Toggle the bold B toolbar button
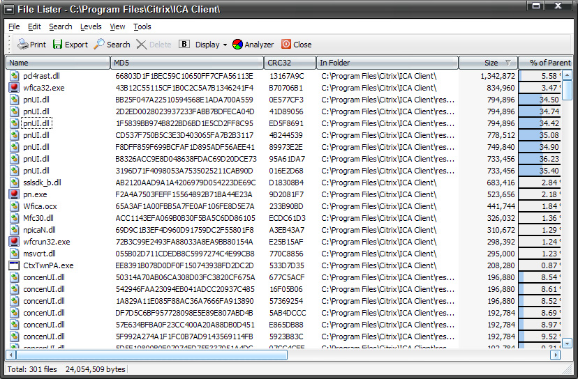578x379 pixels. pyautogui.click(x=184, y=45)
